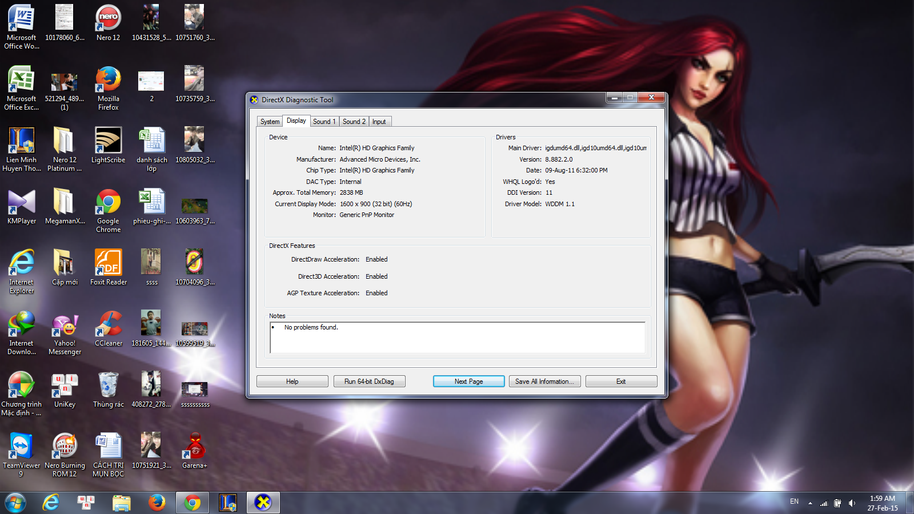
Task: Switch to Chrome in taskbar
Action: (x=193, y=503)
